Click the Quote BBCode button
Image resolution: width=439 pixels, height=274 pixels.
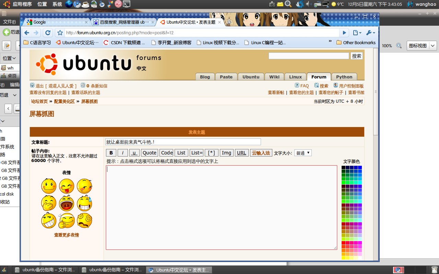(x=150, y=153)
